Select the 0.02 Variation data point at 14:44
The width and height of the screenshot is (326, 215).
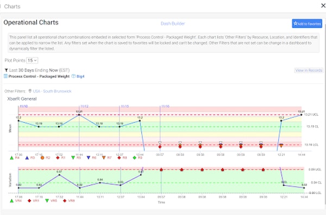(304, 188)
